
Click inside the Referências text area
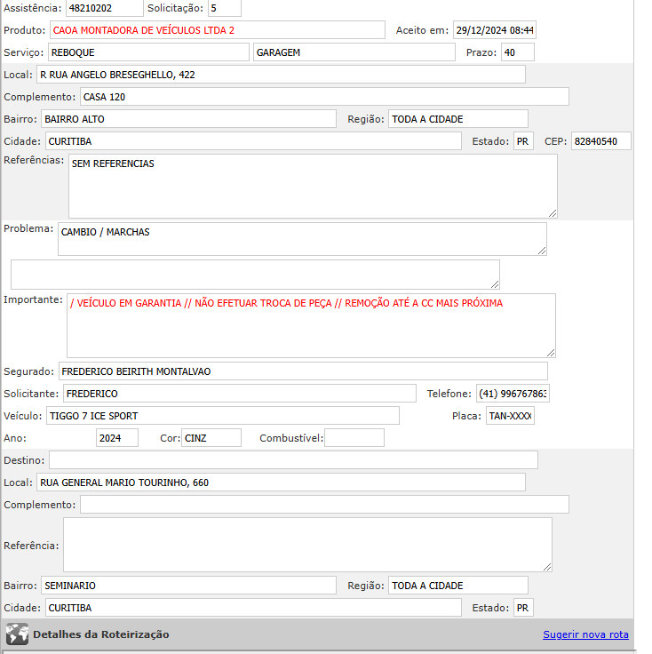(x=313, y=186)
